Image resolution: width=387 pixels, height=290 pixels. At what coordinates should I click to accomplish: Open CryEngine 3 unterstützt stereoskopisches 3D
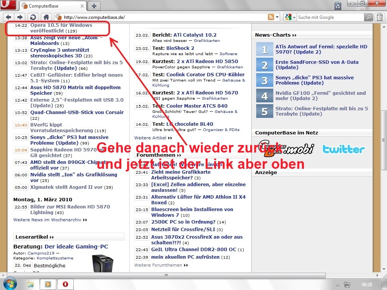tap(60, 53)
